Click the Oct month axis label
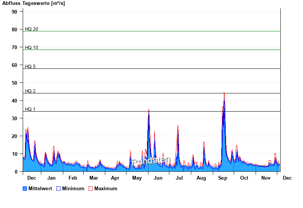This screenshot has height=208, width=303. tap(244, 178)
